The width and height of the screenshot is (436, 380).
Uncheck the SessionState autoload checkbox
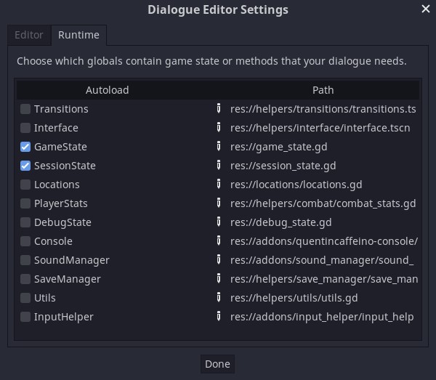pyautogui.click(x=25, y=166)
